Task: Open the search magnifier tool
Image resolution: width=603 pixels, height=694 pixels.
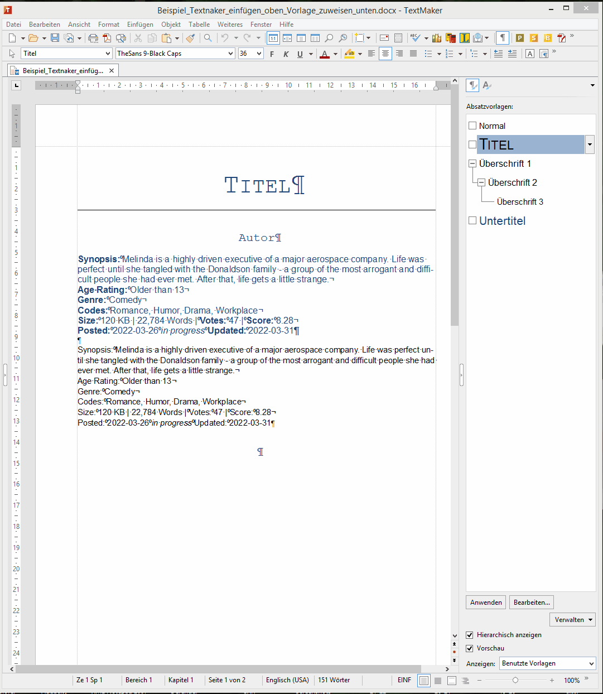Action: [208, 38]
